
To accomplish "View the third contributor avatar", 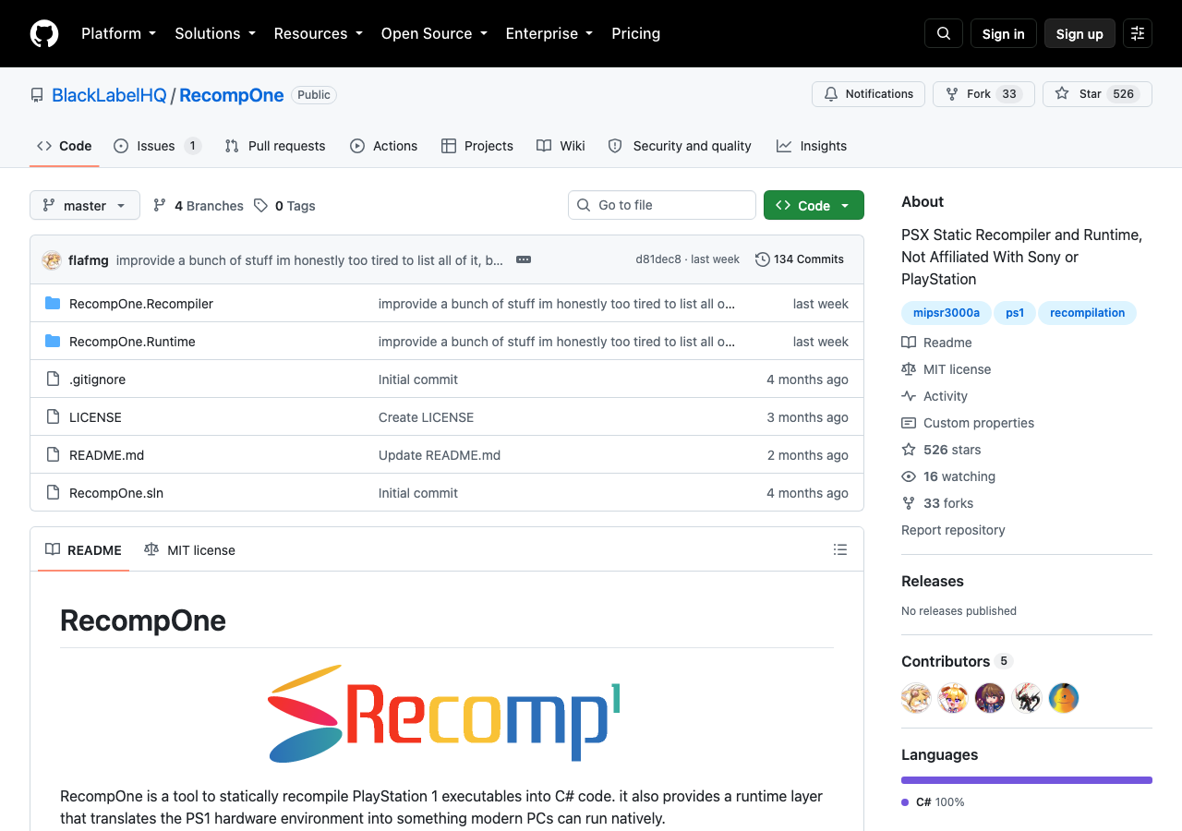I will (990, 698).
